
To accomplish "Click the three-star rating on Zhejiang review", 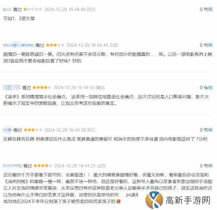I will click(33, 130).
